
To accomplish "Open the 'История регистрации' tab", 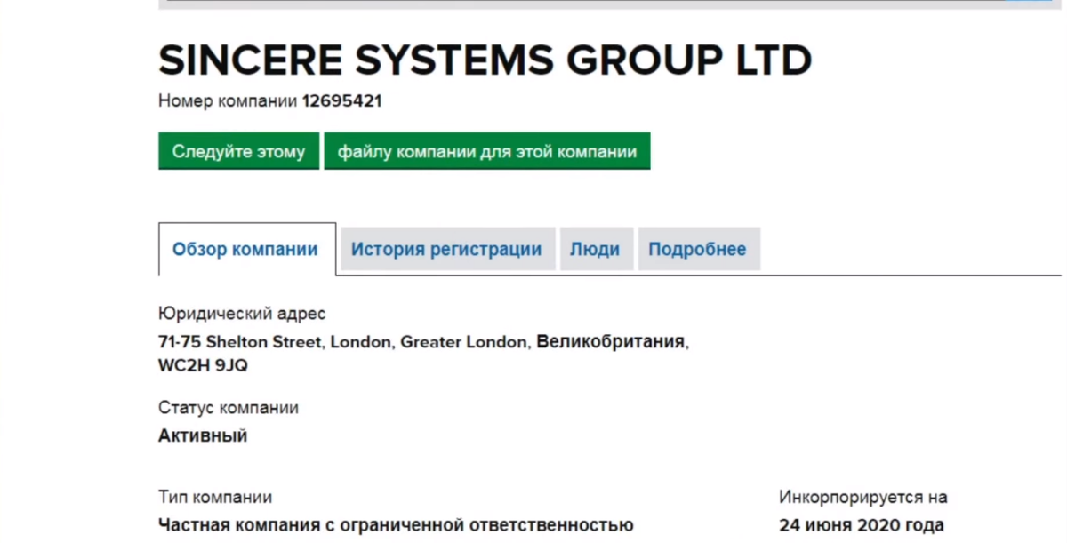I will point(447,249).
